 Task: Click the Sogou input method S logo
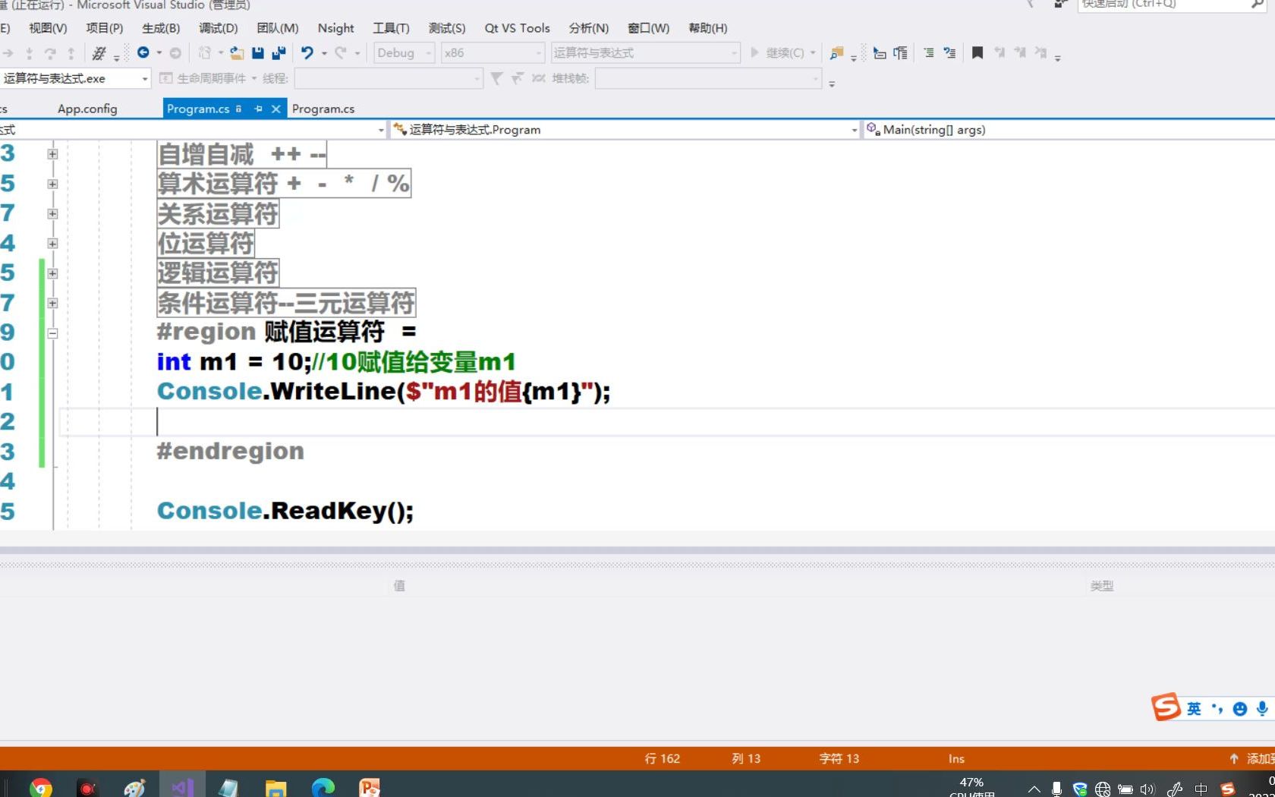(1166, 707)
